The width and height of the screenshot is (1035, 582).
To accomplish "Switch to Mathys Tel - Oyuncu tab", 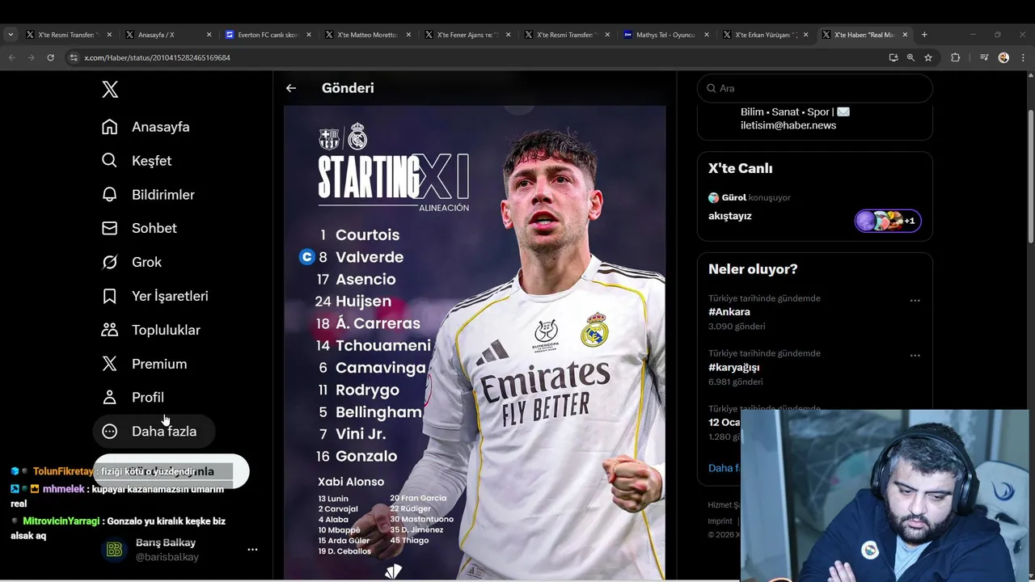I will [665, 35].
